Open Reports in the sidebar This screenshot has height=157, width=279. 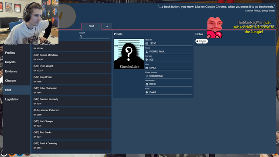click(17, 62)
